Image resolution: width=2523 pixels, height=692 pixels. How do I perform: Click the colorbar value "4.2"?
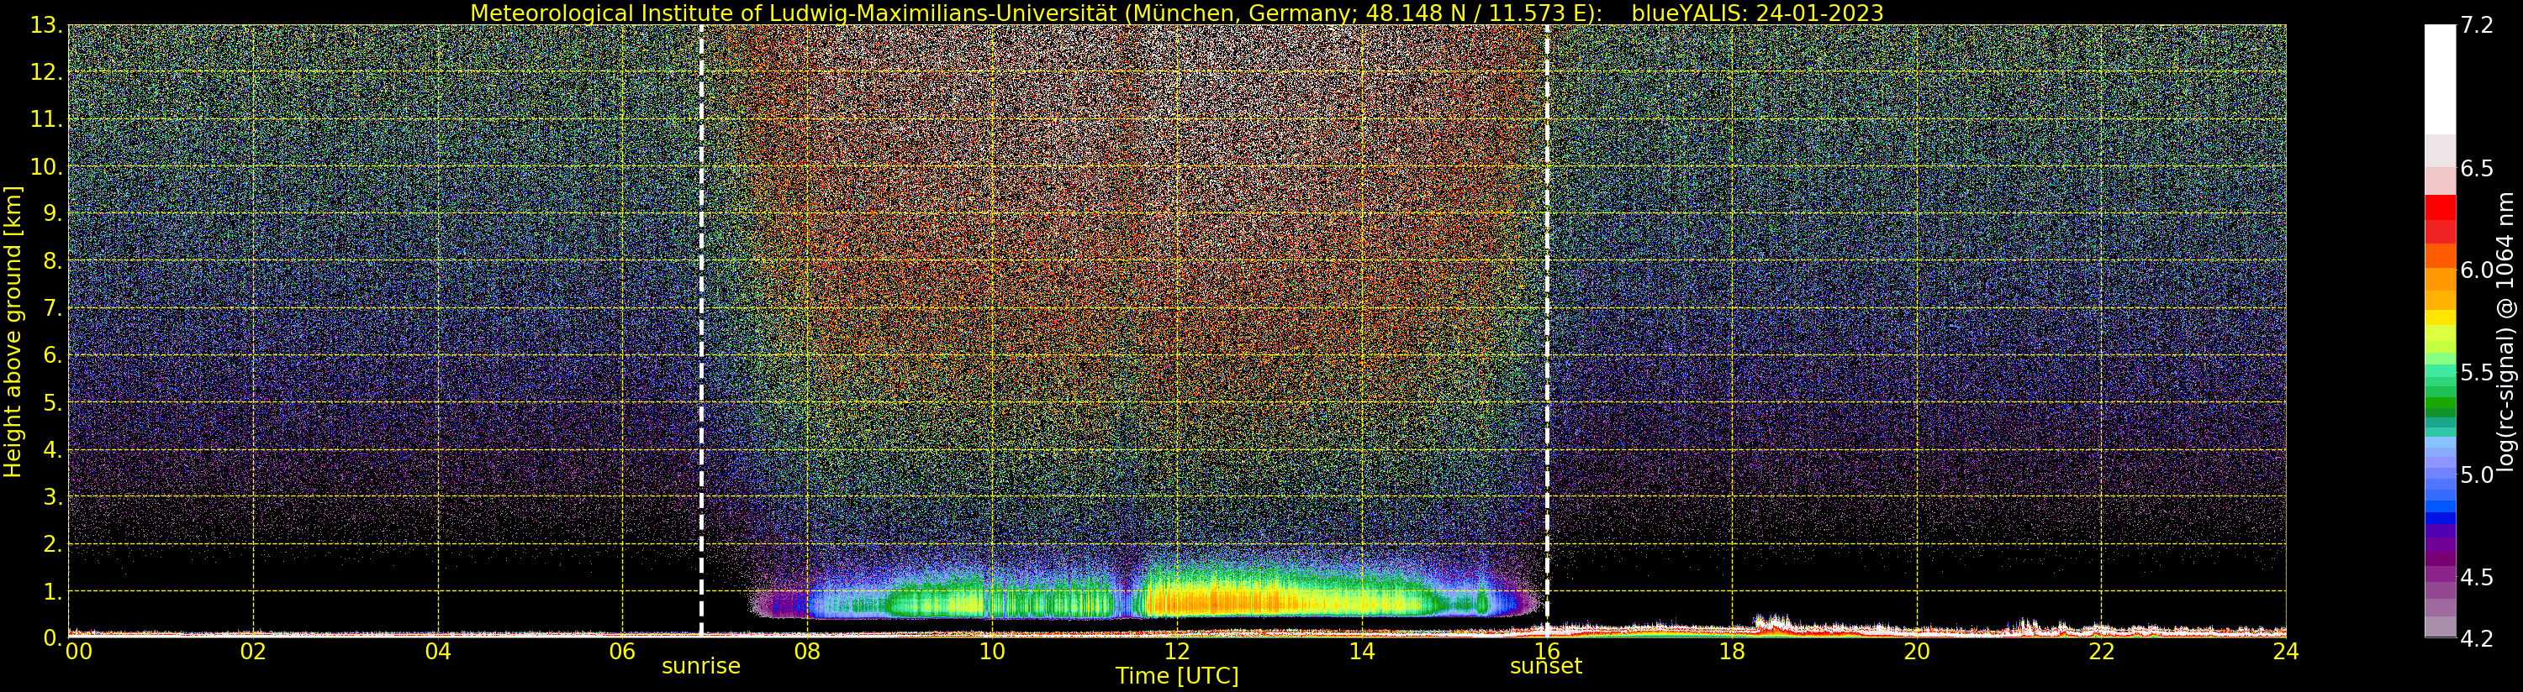[2477, 638]
